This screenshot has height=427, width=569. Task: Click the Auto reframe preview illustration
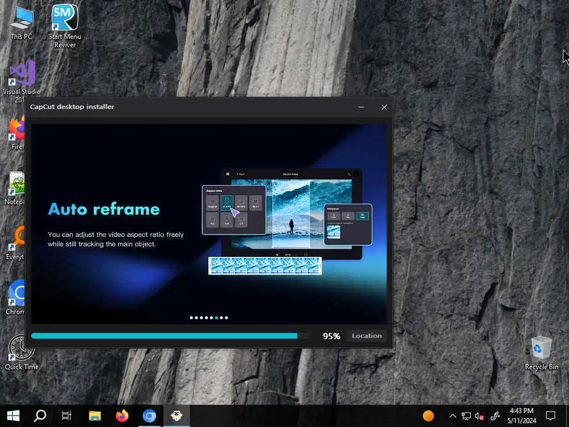click(x=287, y=221)
